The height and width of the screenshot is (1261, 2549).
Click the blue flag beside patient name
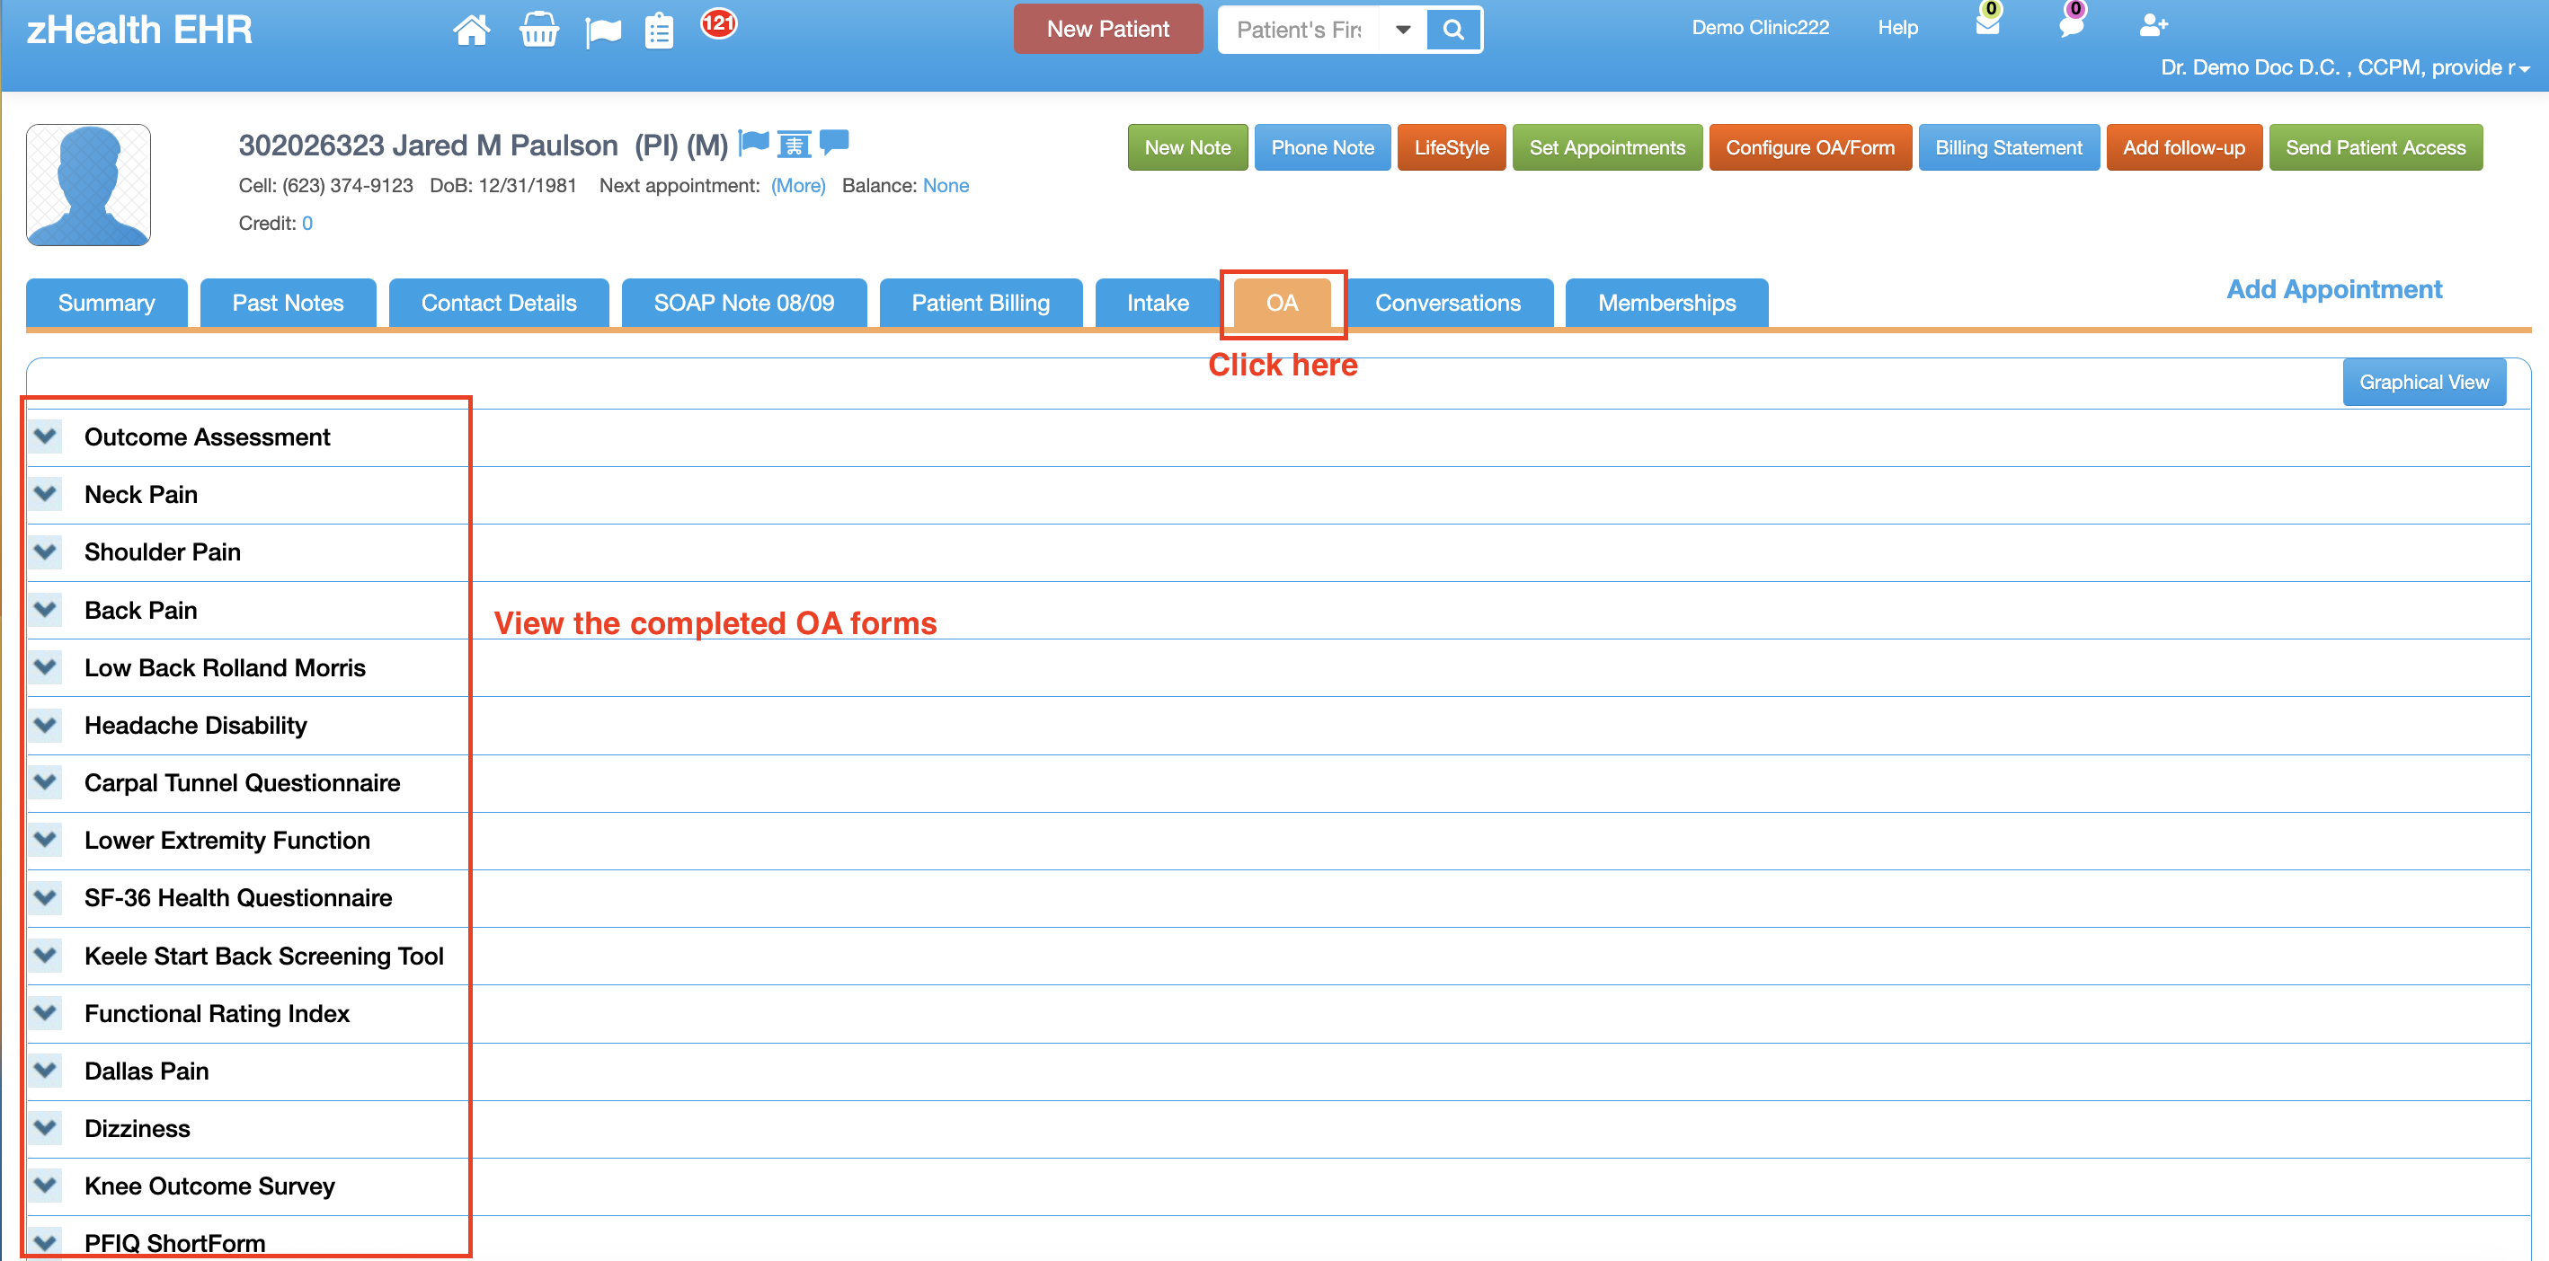(x=754, y=144)
